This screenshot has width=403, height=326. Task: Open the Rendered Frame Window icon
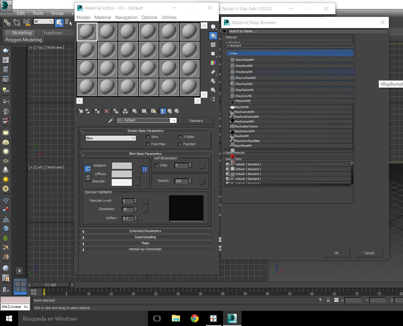[6, 60]
